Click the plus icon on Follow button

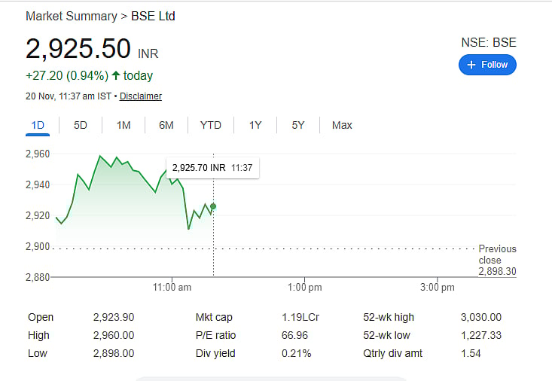tap(471, 65)
